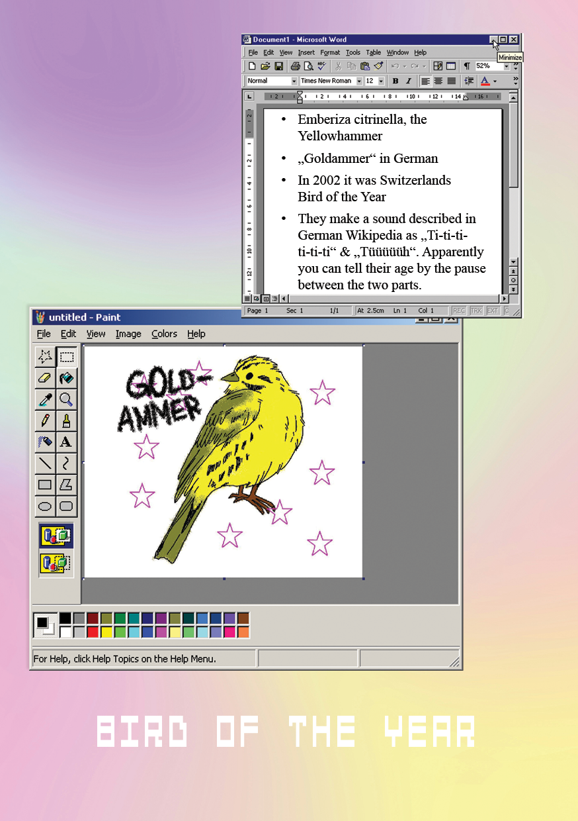Screen dimensions: 578x821
Task: Open the Format menu in Word
Action: [x=330, y=52]
